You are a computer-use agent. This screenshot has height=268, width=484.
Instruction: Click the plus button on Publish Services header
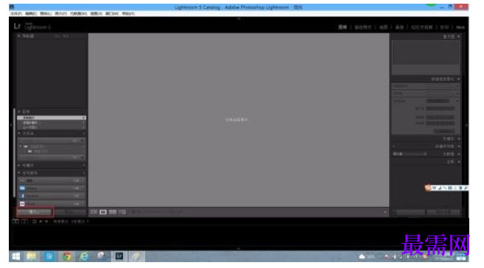(x=84, y=173)
